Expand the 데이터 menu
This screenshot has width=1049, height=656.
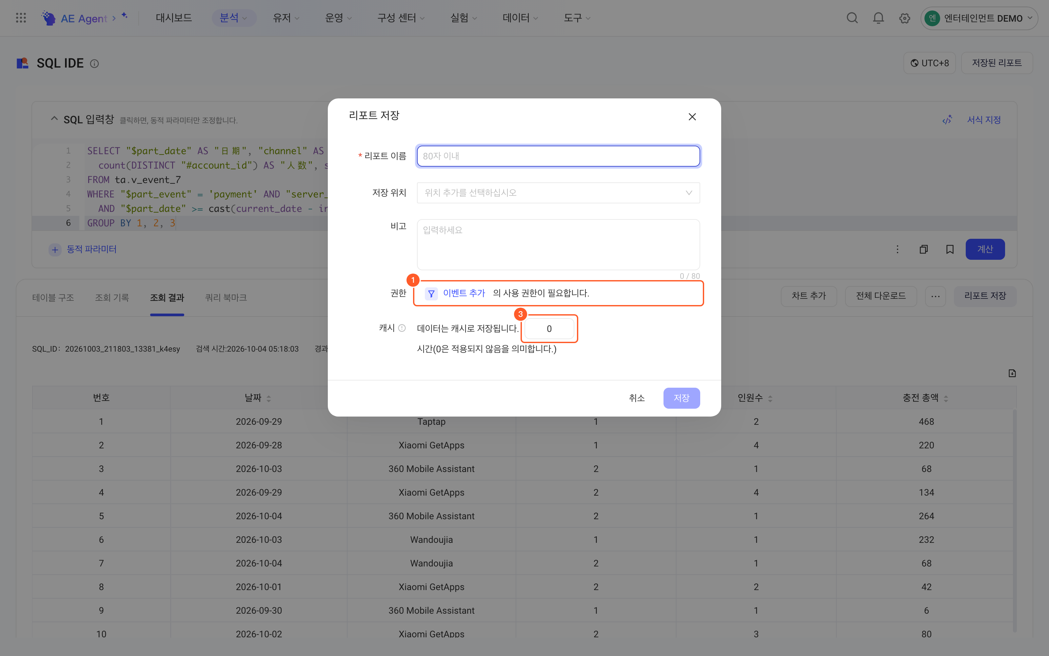520,18
